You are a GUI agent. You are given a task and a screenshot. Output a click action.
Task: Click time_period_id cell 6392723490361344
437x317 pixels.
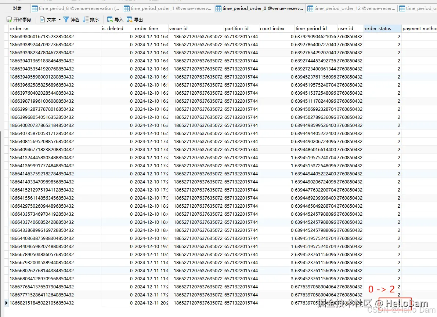[x=315, y=69]
